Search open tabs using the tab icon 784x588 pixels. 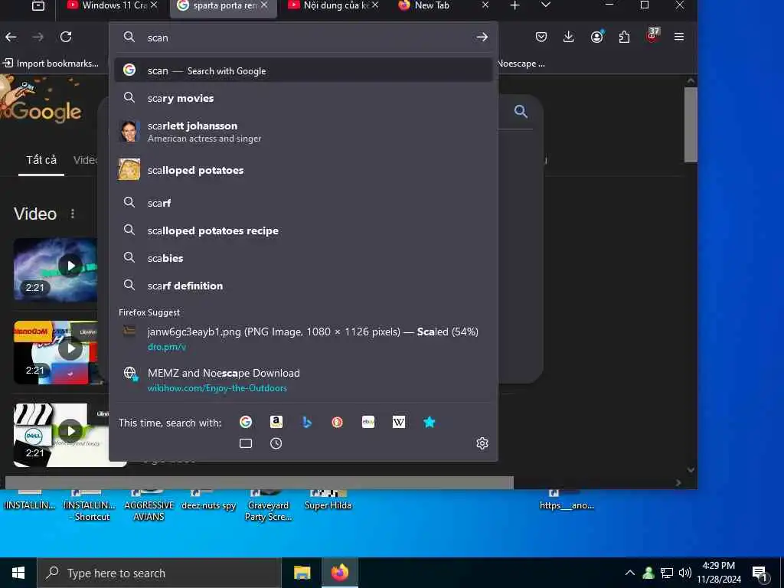coord(246,443)
